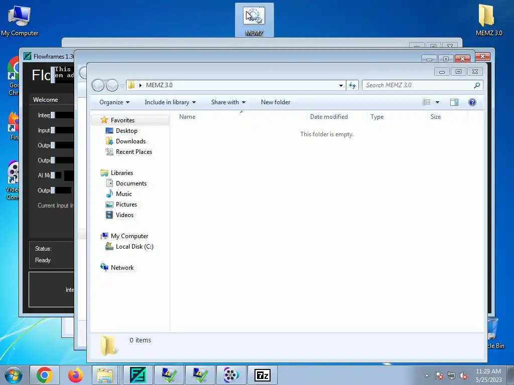Open 7-Zip taskbar button
Image resolution: width=514 pixels, height=385 pixels.
(262, 375)
